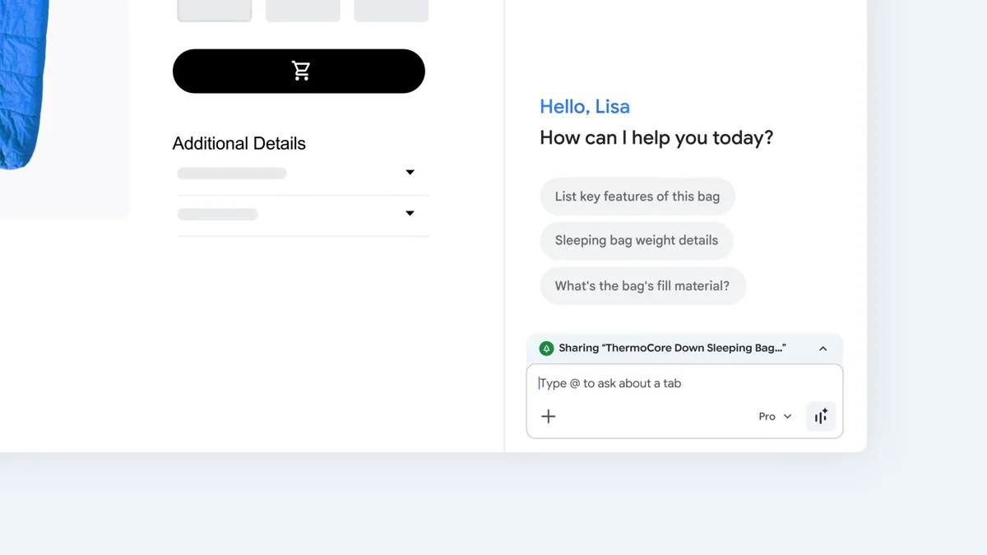Click the "Additional Details" heading
This screenshot has height=555, width=987.
pyautogui.click(x=239, y=144)
